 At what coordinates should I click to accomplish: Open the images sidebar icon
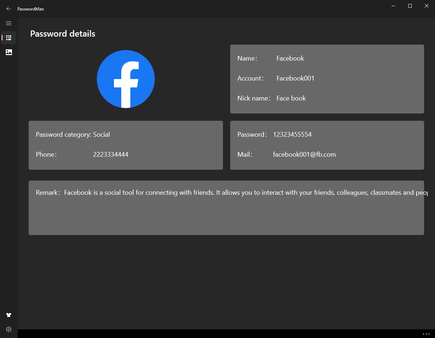pyautogui.click(x=9, y=52)
